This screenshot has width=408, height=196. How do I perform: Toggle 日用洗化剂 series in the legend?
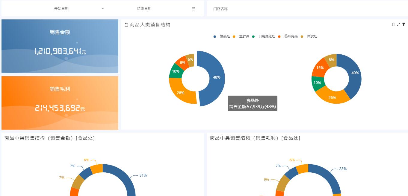(267, 36)
